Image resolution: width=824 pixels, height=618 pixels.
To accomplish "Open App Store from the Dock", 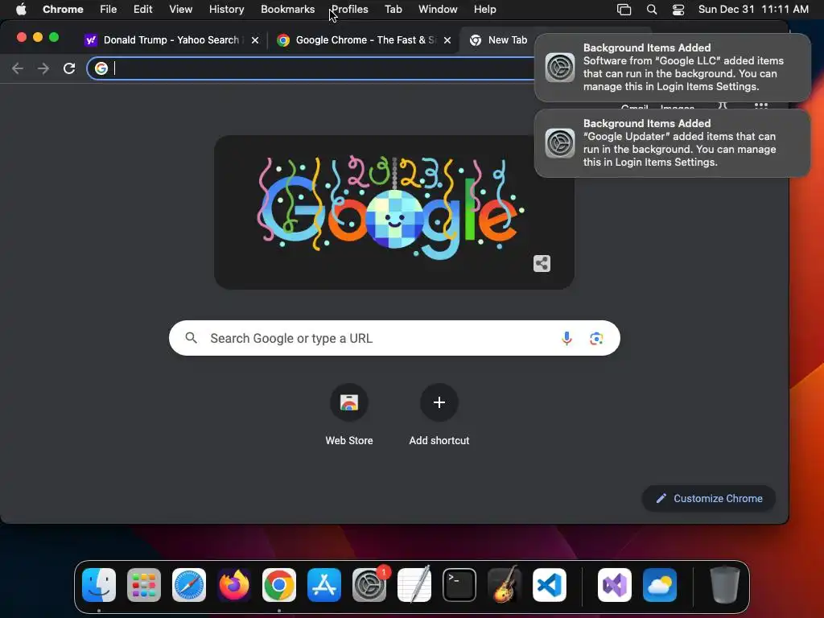I will [324, 585].
